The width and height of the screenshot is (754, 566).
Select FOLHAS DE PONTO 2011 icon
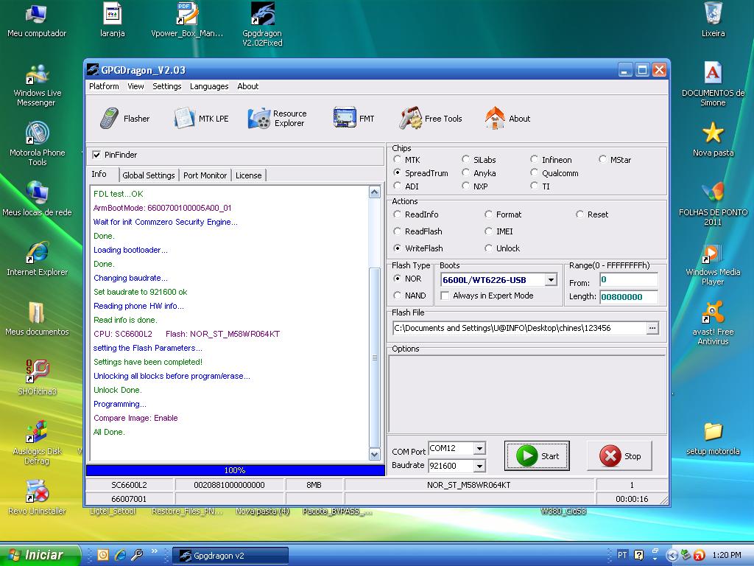click(713, 204)
